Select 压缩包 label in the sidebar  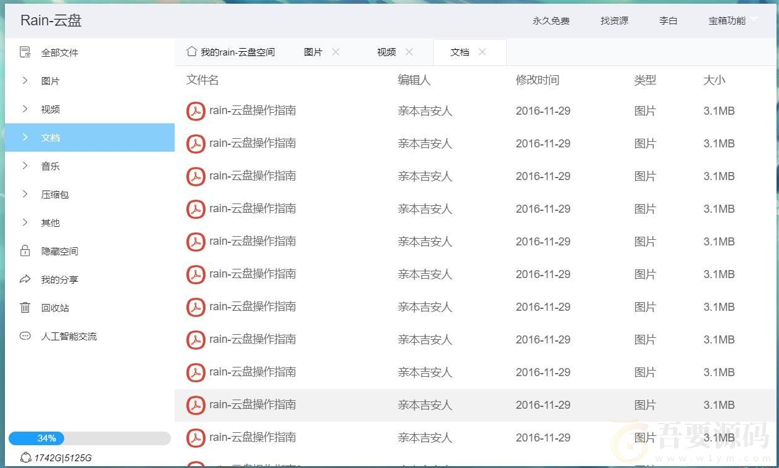(55, 194)
